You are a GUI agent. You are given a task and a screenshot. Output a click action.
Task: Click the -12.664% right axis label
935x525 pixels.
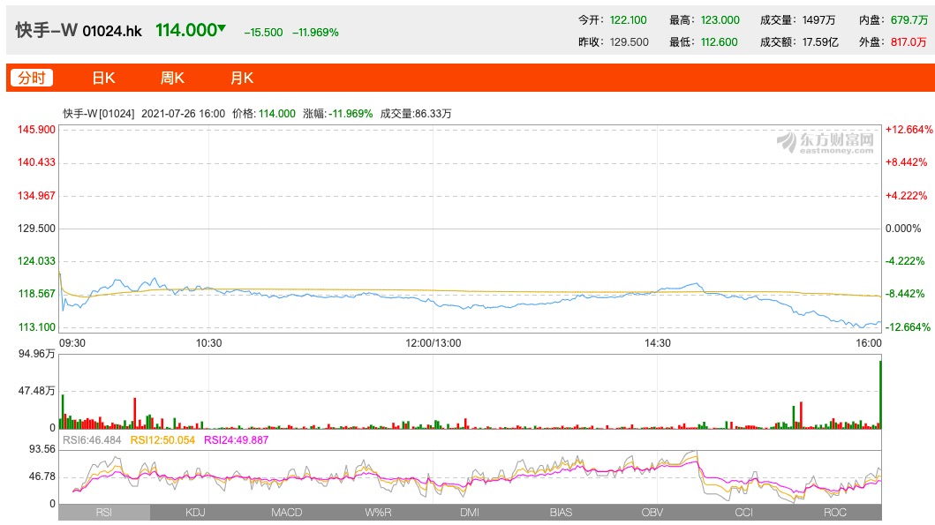(x=908, y=327)
